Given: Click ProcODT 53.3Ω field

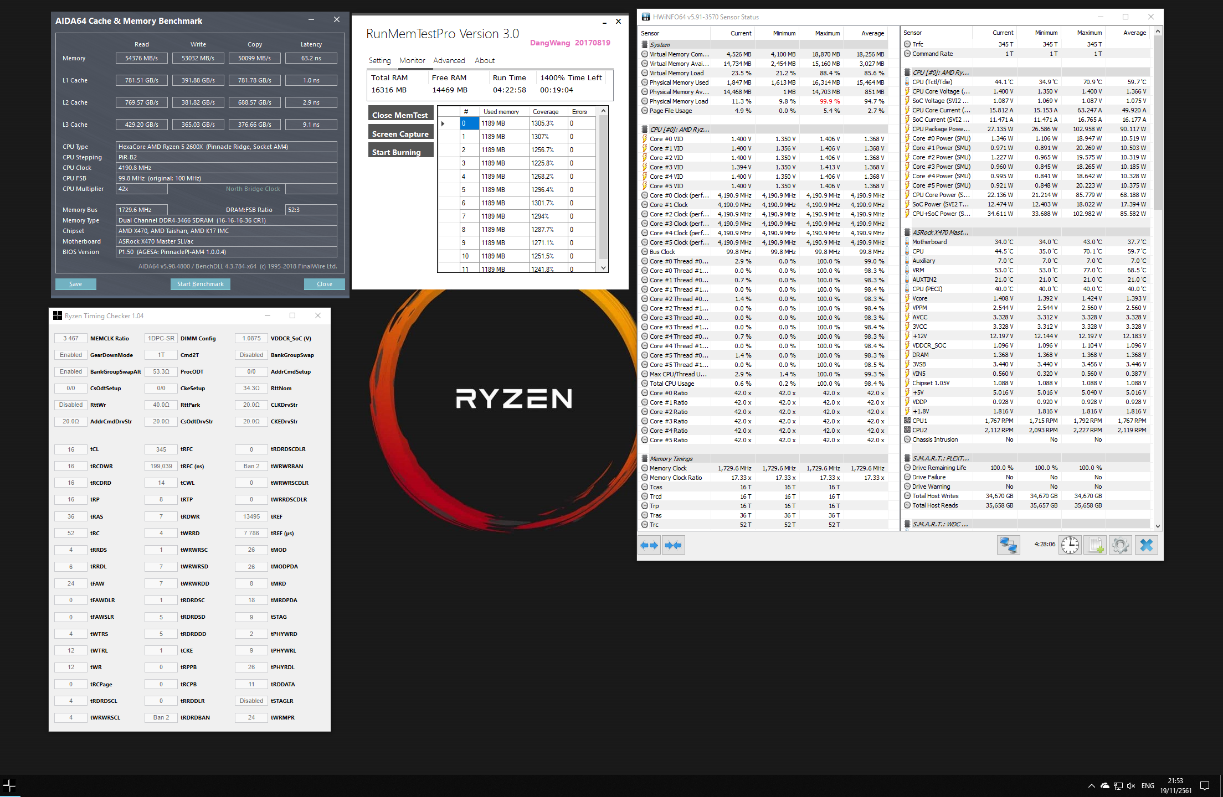Looking at the screenshot, I should coord(161,371).
